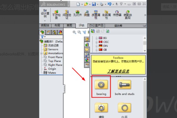
Task: Click Zoom to Fit magnifier icon
Action: pos(74,32)
